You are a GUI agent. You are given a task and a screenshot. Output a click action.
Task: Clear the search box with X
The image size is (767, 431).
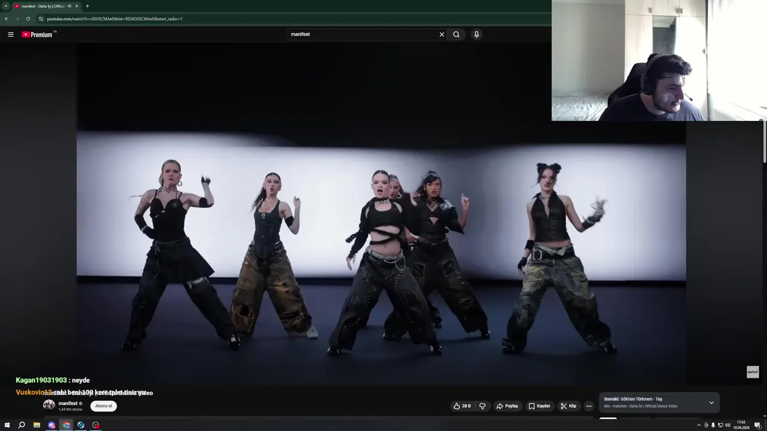(x=442, y=34)
